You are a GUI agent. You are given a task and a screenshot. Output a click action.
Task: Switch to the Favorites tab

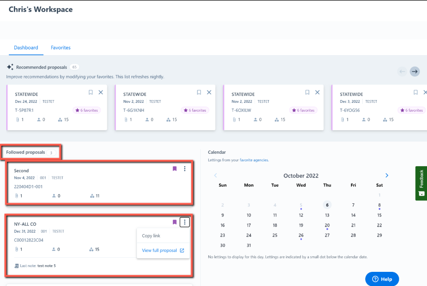60,48
